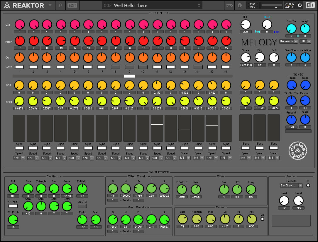Toggle the Reverb On radio button
This screenshot has width=318, height=242.
coord(262,219)
